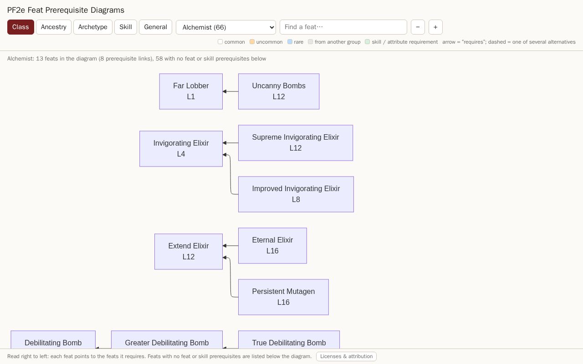The height and width of the screenshot is (364, 583).
Task: Select the Class tab
Action: pos(20,27)
